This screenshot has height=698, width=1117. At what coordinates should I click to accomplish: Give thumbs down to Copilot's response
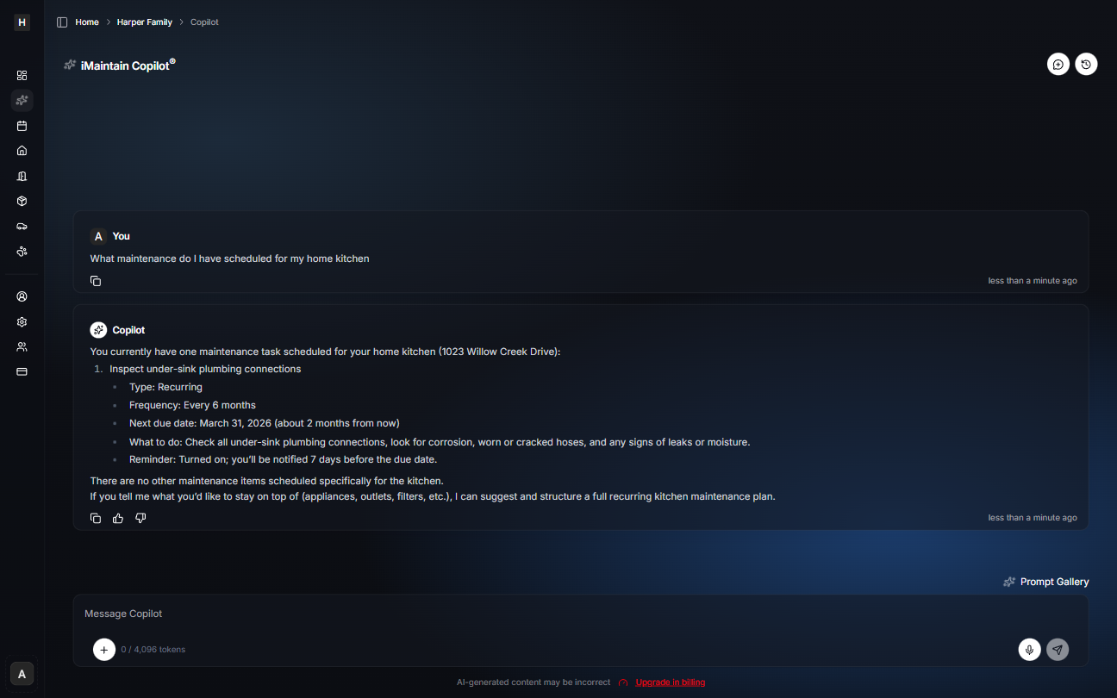click(140, 518)
